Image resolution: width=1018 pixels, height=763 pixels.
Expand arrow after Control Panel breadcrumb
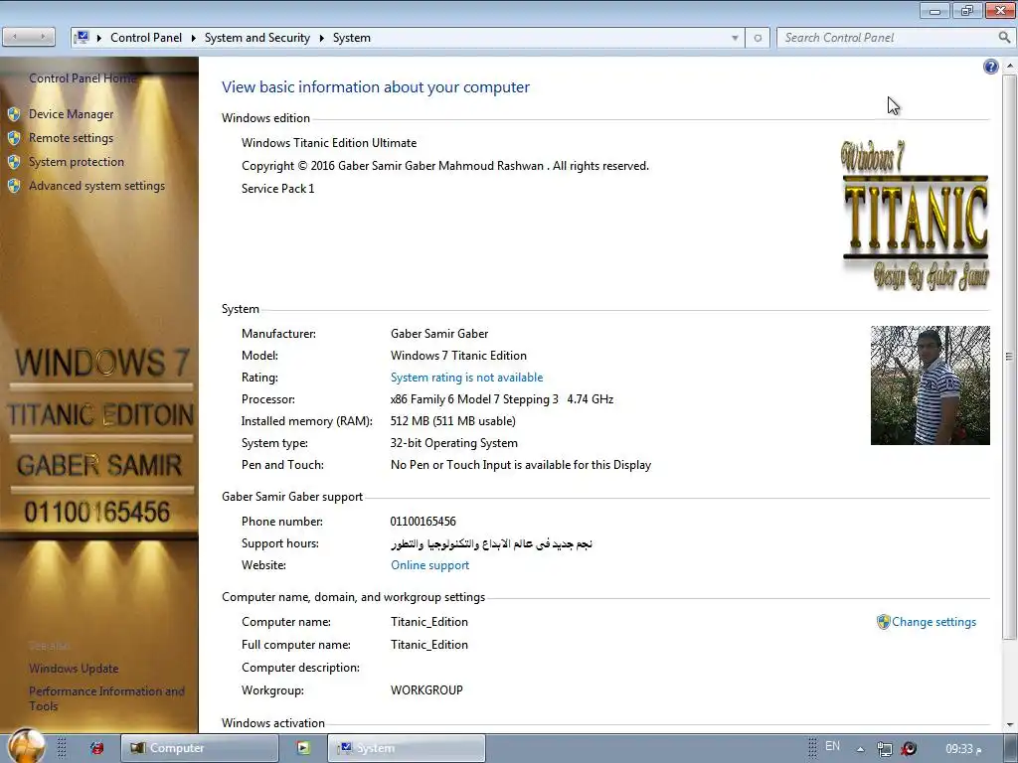click(194, 38)
